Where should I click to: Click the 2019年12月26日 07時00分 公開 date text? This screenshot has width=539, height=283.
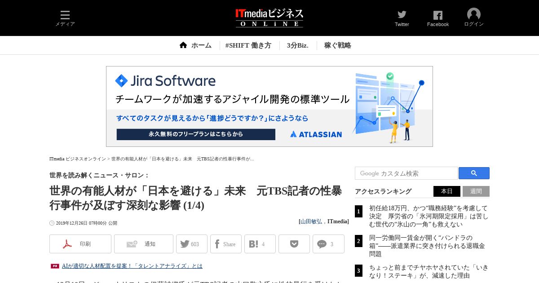pyautogui.click(x=86, y=223)
